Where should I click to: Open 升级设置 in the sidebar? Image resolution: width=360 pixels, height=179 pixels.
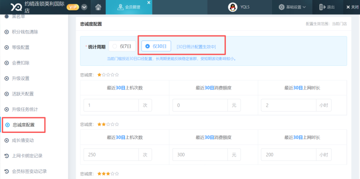coord(21,79)
